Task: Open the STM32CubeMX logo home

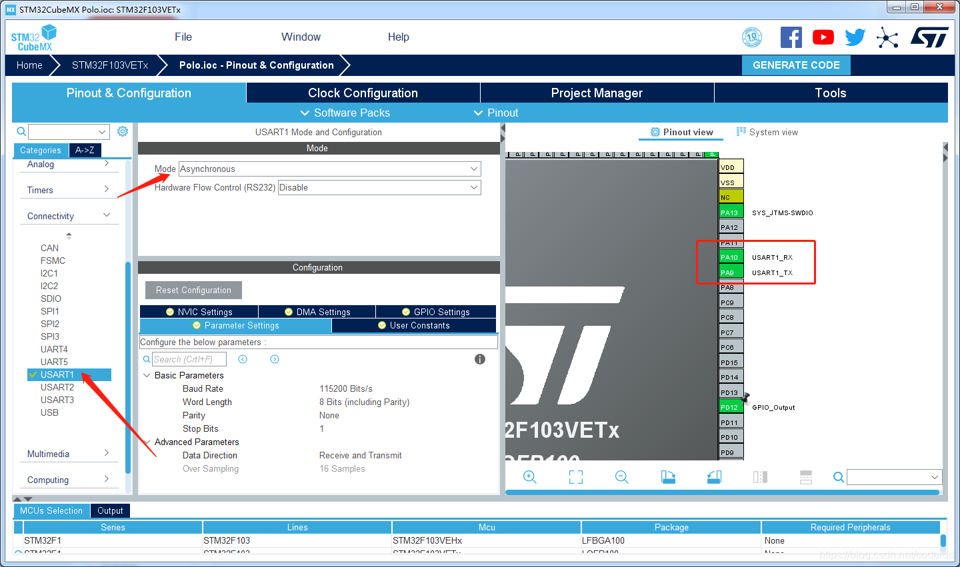Action: 33,38
